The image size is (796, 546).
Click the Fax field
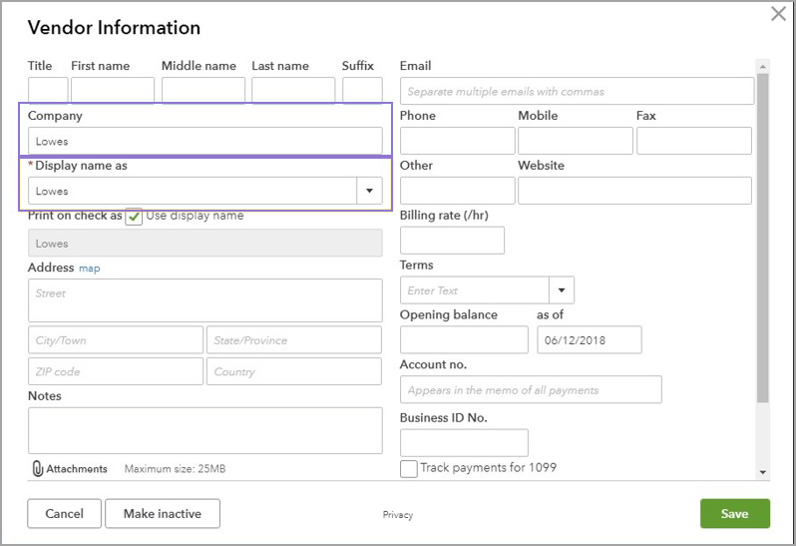click(x=694, y=141)
